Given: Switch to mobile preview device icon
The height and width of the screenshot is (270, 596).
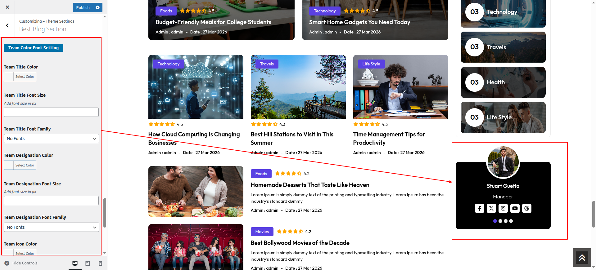Looking at the screenshot, I should pos(100,263).
